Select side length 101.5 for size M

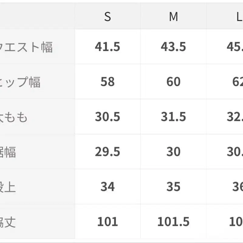click(x=173, y=222)
